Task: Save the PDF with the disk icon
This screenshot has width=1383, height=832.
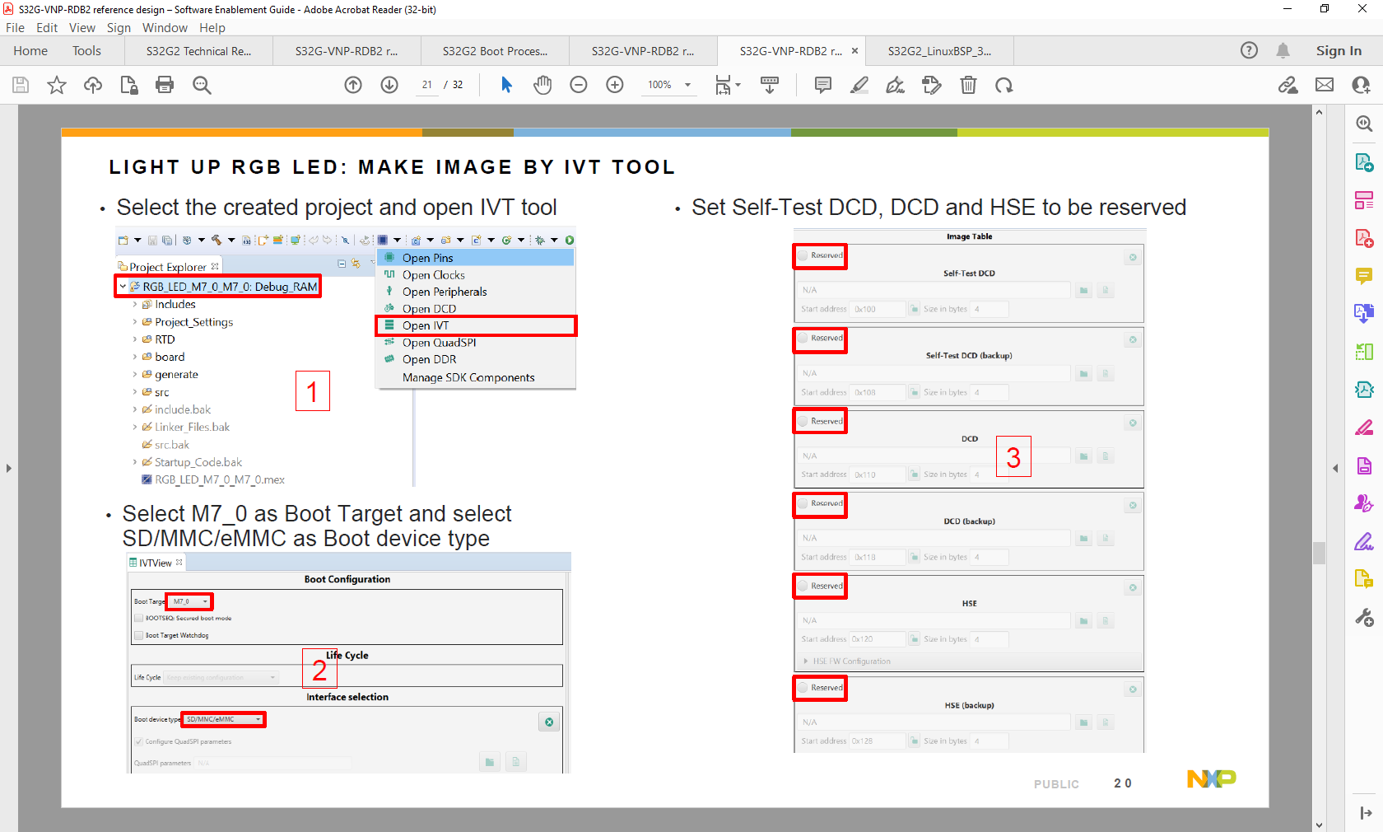Action: [20, 85]
